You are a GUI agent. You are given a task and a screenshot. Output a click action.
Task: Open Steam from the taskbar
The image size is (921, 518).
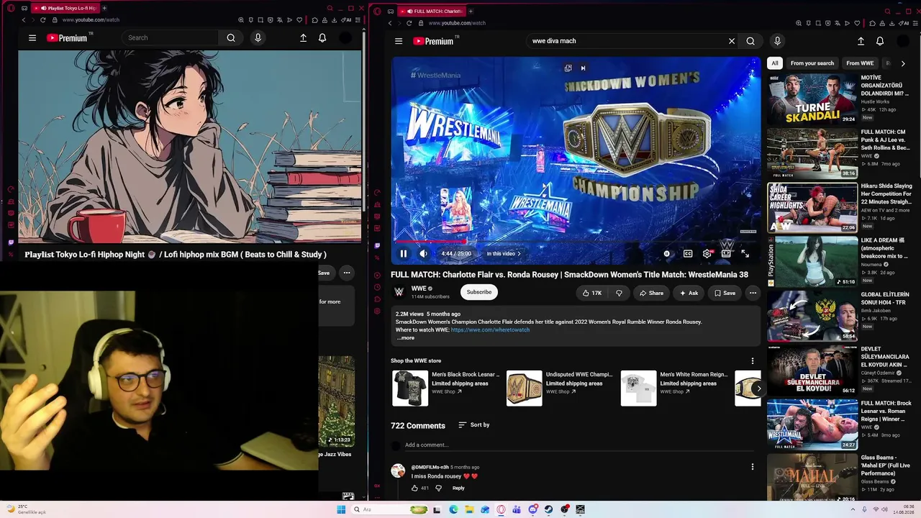tap(548, 509)
